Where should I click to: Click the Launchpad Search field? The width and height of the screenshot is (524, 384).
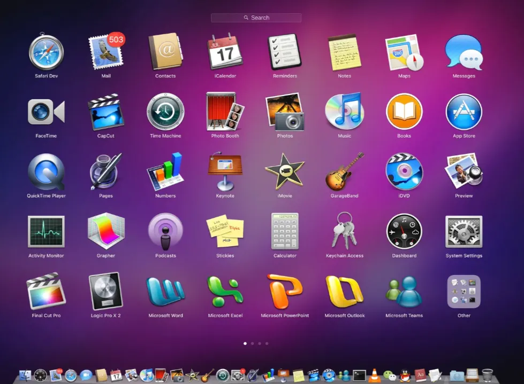tap(256, 18)
